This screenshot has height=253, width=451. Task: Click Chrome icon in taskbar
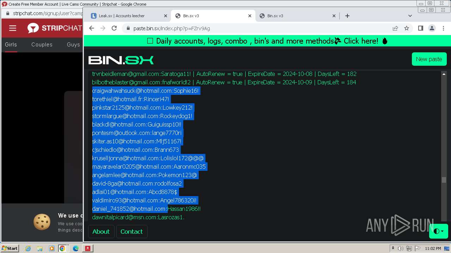tap(62, 248)
